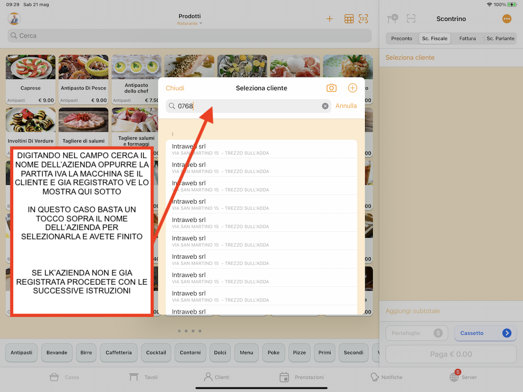Add Caprese to the order
Screen dimensions: 523x392
(x=31, y=79)
